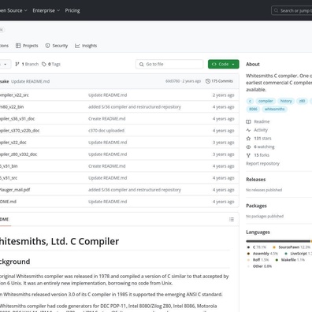Click the languages percentage bar

pos(279,241)
